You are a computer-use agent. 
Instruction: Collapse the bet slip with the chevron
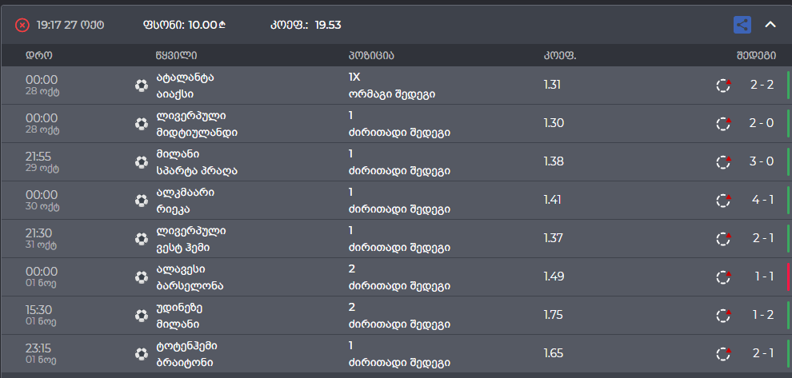pos(770,25)
